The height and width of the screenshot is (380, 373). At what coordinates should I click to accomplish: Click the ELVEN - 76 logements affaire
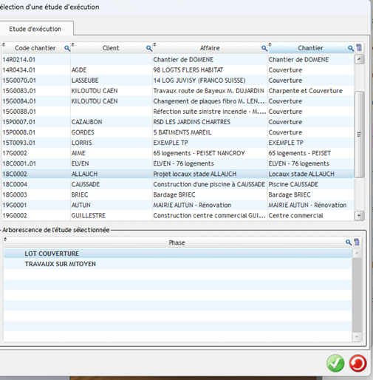pos(183,163)
